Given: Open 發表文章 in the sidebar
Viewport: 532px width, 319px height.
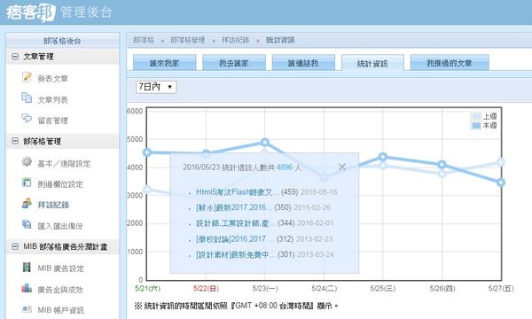Looking at the screenshot, I should pos(53,79).
